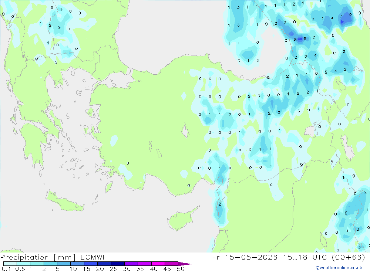
Task: Click the over-50 mm legend arrow tip
Action: click(x=185, y=264)
